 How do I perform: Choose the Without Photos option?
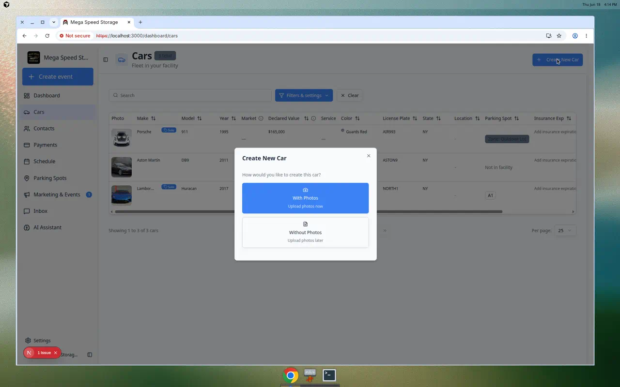(x=305, y=232)
